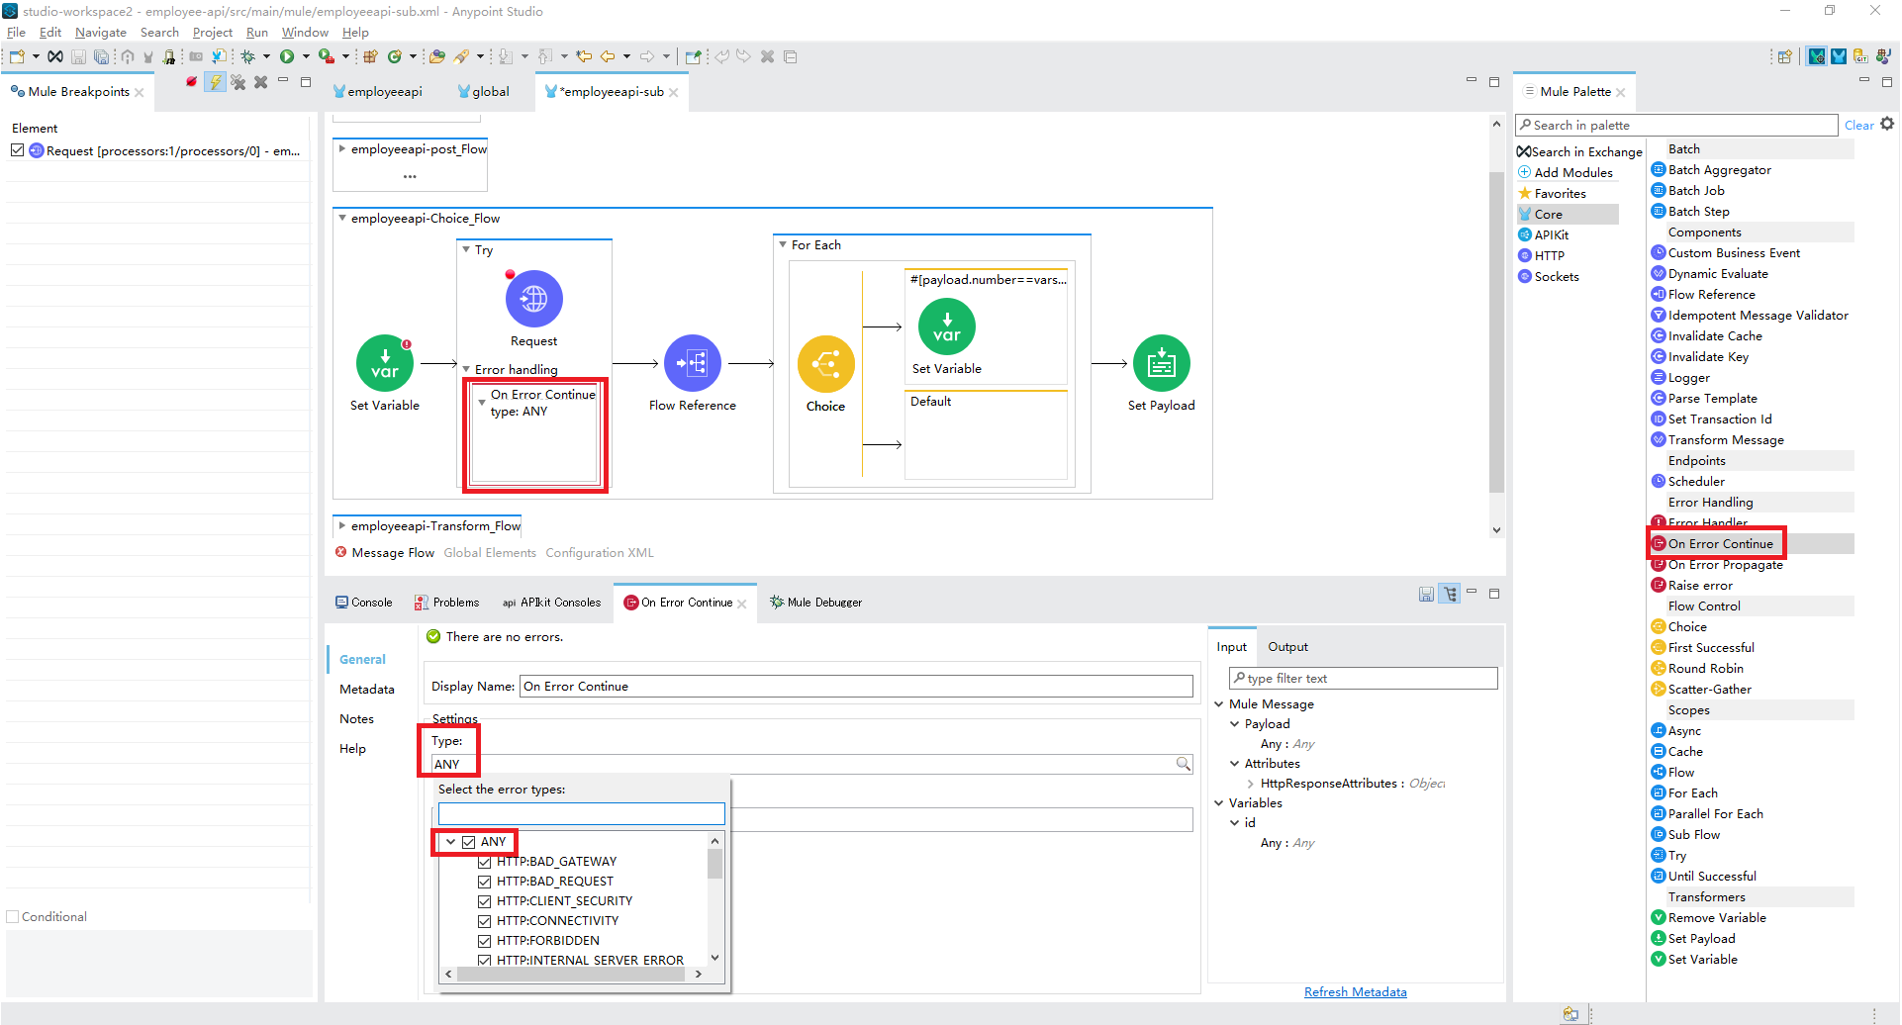Uncheck HTTP:FORBIDDEN error type

click(485, 941)
